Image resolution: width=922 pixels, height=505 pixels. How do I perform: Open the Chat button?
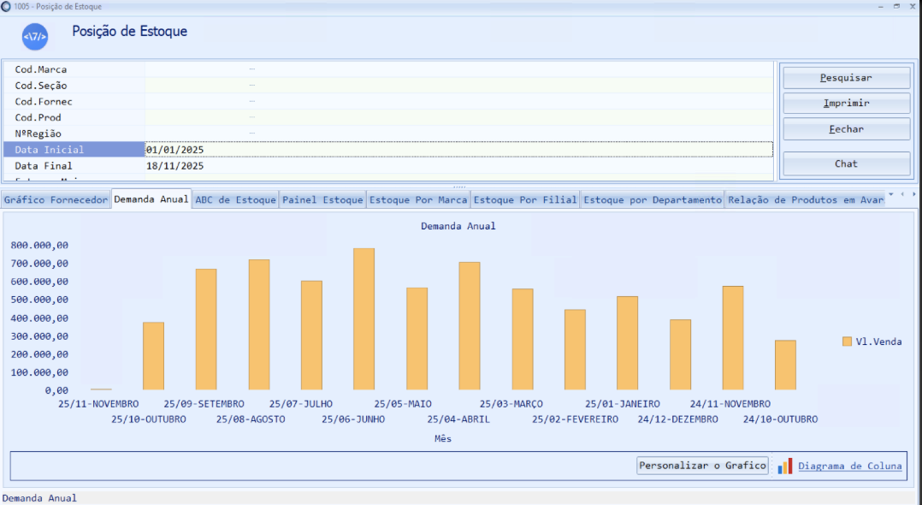(846, 163)
